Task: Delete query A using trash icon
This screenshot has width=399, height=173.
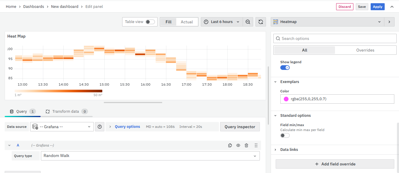Action: click(x=246, y=145)
